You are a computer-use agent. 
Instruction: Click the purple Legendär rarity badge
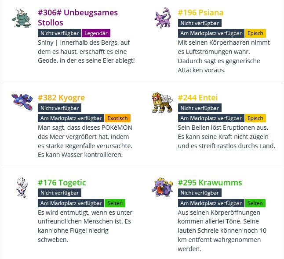pyautogui.click(x=96, y=33)
